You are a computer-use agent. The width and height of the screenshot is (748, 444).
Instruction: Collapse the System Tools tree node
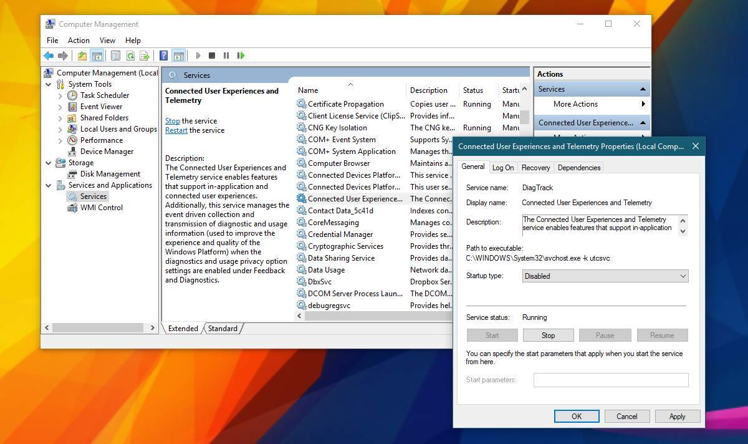[49, 84]
